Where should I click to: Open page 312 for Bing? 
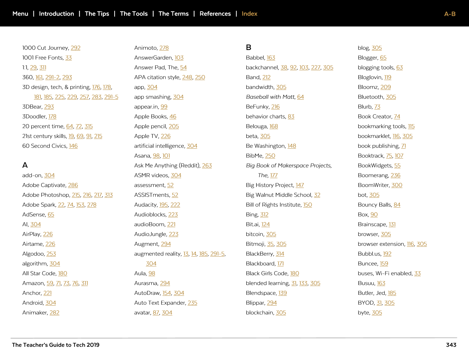coord(264,214)
